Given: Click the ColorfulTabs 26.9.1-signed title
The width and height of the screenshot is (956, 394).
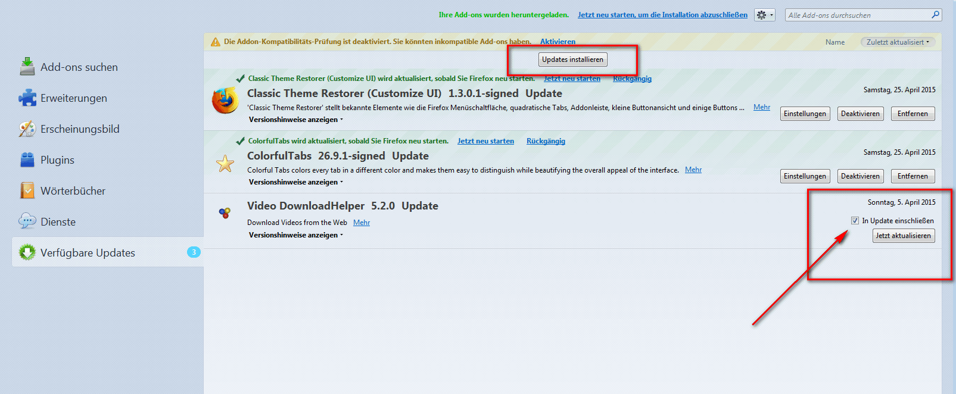Looking at the screenshot, I should click(338, 156).
